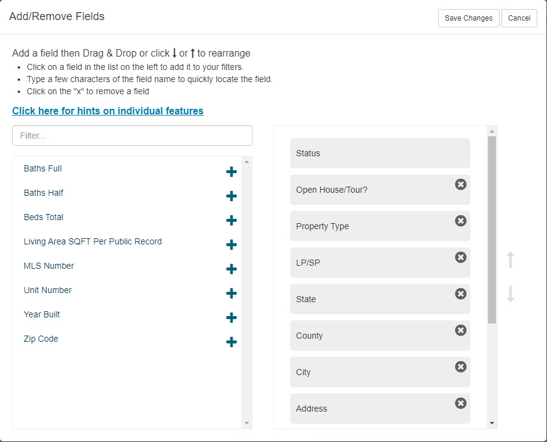The image size is (547, 442).
Task: Remove the Open House/Tour? field
Action: (x=461, y=184)
